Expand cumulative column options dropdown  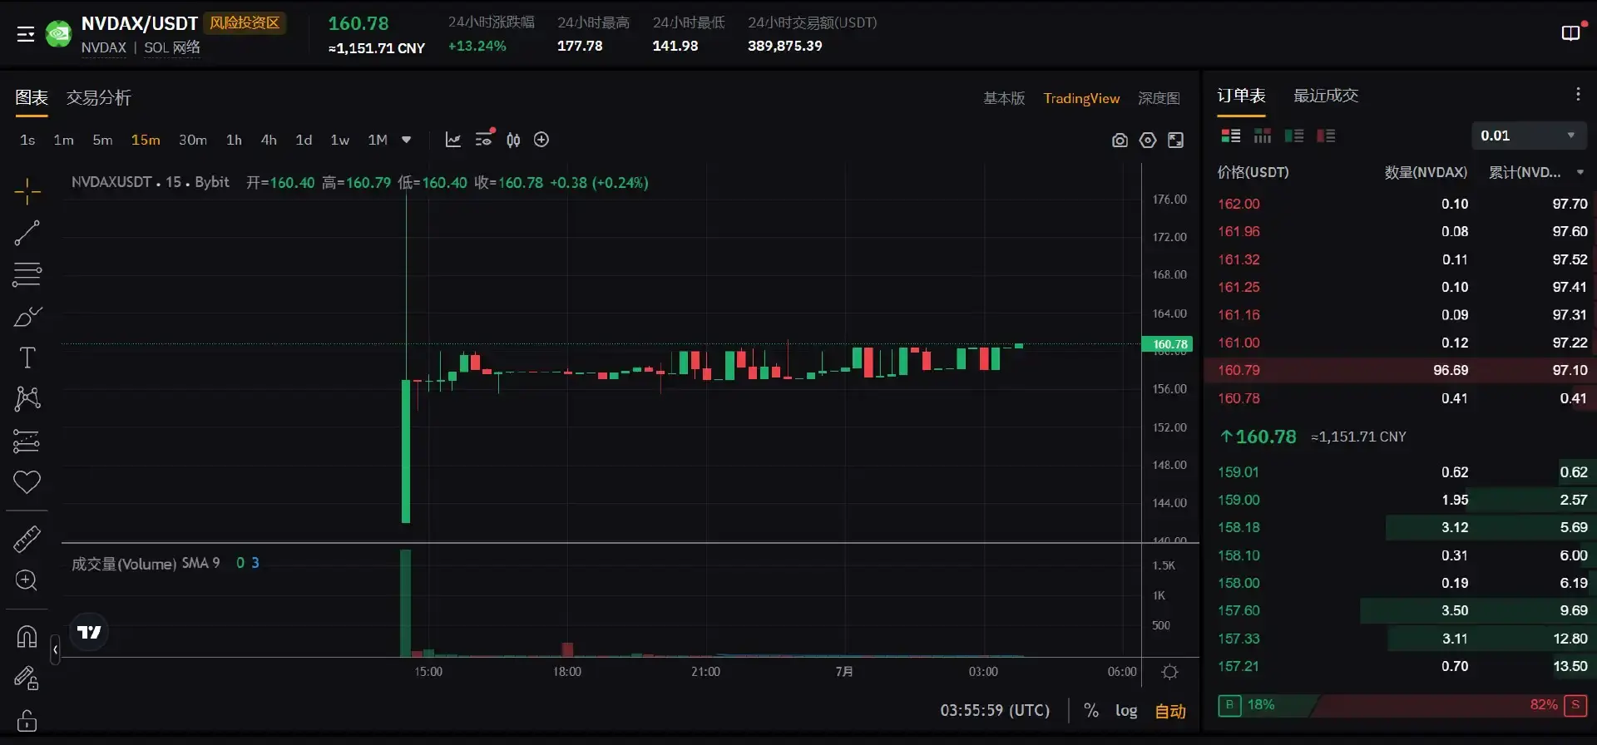tap(1580, 173)
